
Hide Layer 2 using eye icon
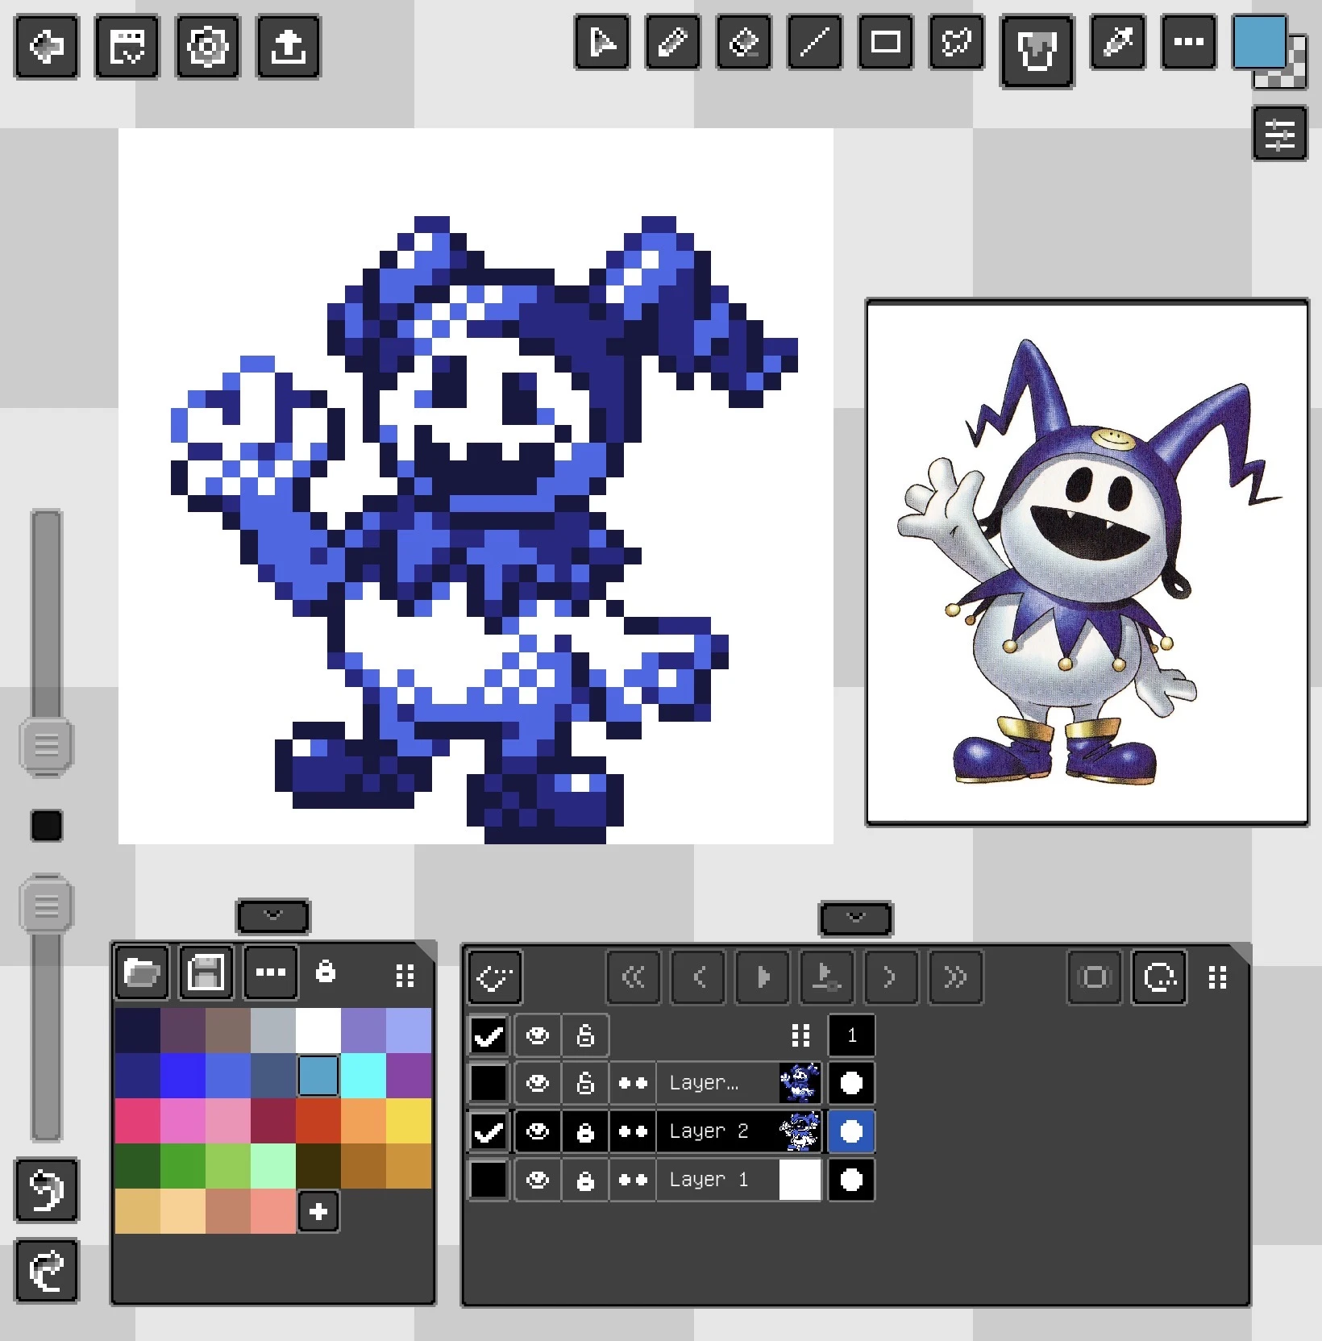(x=537, y=1131)
